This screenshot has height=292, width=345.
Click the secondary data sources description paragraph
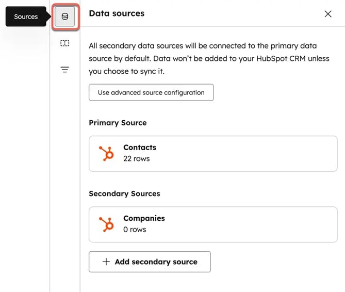[209, 59]
